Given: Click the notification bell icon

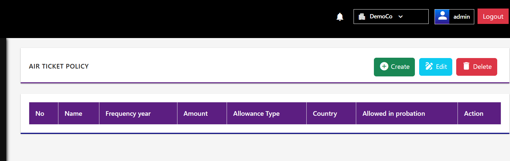Looking at the screenshot, I should coord(340,17).
